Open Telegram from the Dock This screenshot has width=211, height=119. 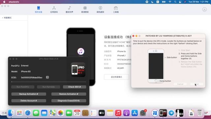point(171,113)
